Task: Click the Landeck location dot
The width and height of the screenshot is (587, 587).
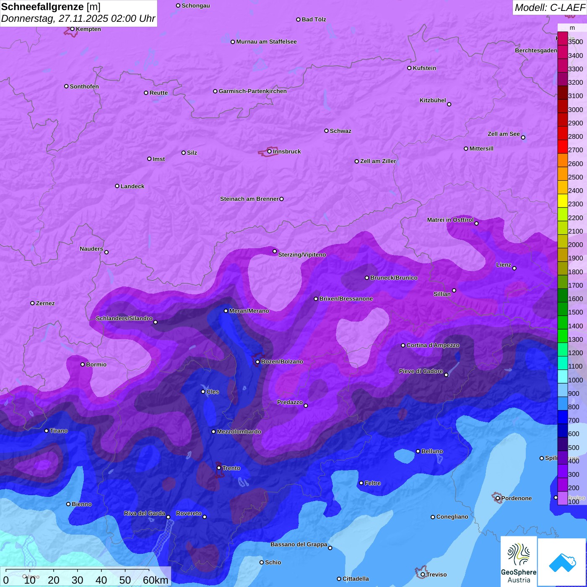Action: coord(117,186)
